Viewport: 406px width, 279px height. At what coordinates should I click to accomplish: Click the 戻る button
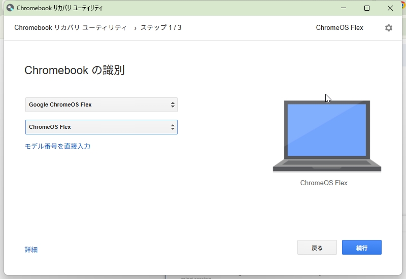click(x=317, y=248)
